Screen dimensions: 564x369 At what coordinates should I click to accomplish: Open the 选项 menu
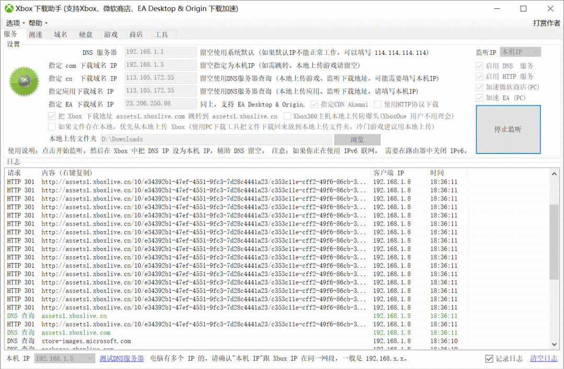(x=15, y=23)
